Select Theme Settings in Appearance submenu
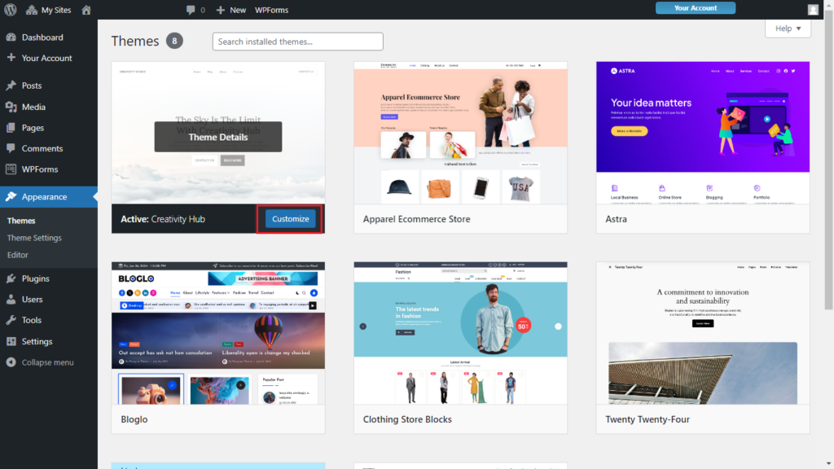This screenshot has height=469, width=834. click(34, 238)
